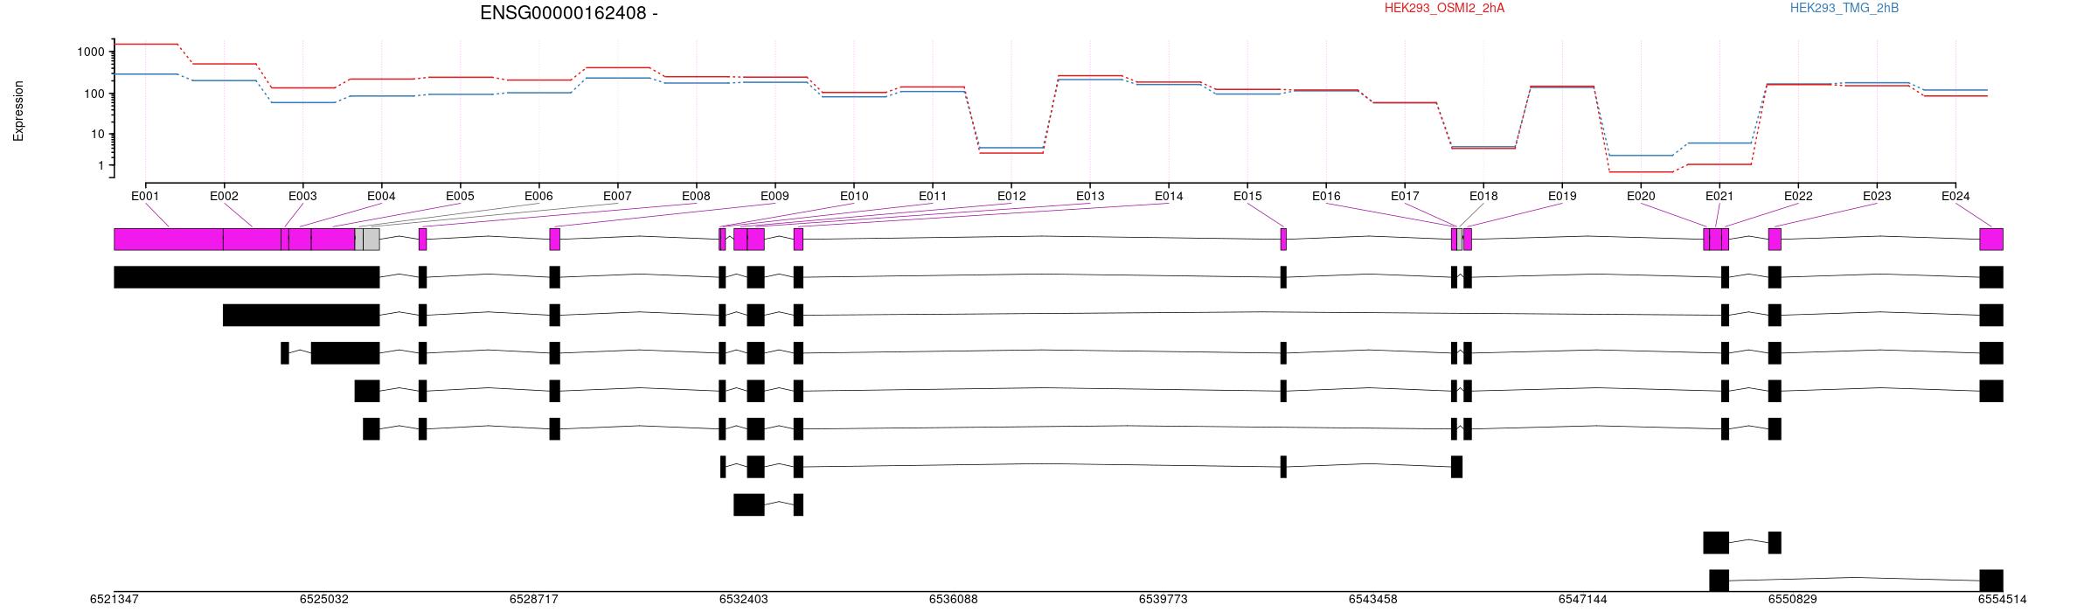
Task: Select exon label E019
Action: (x=1562, y=197)
